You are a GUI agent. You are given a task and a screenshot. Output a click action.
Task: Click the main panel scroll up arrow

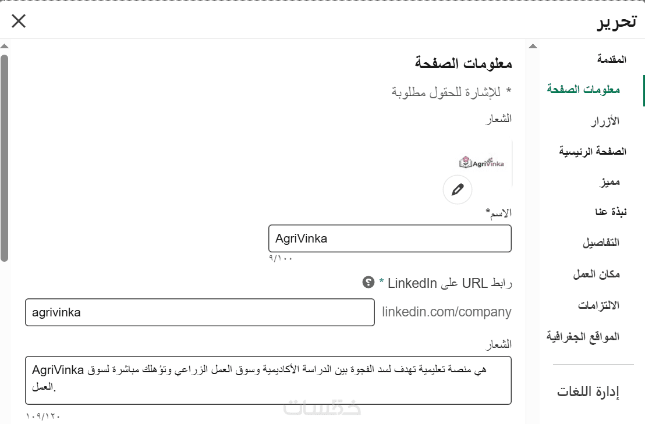pos(5,46)
